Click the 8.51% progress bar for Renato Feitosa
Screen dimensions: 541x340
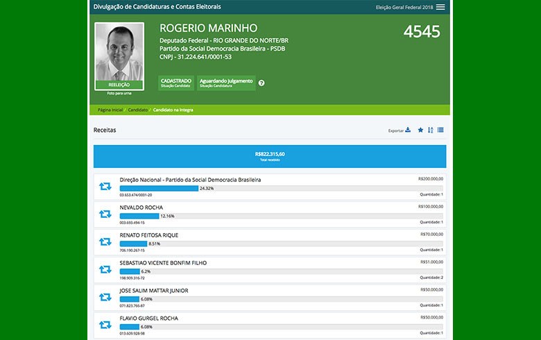pyautogui.click(x=281, y=244)
